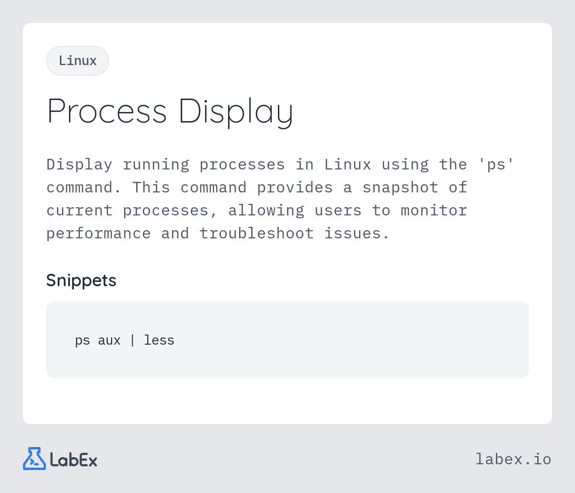Click the word 'ps' in the code snippet
This screenshot has width=575, height=493.
(x=82, y=340)
